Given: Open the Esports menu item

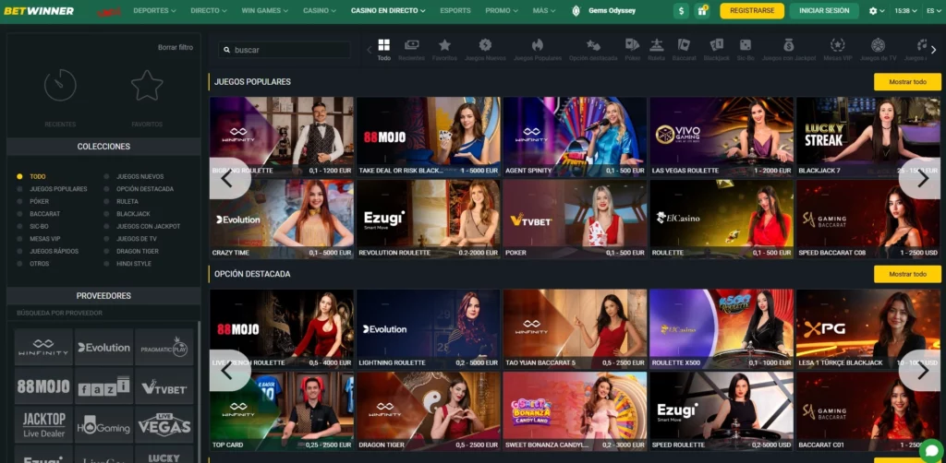Looking at the screenshot, I should tap(455, 11).
